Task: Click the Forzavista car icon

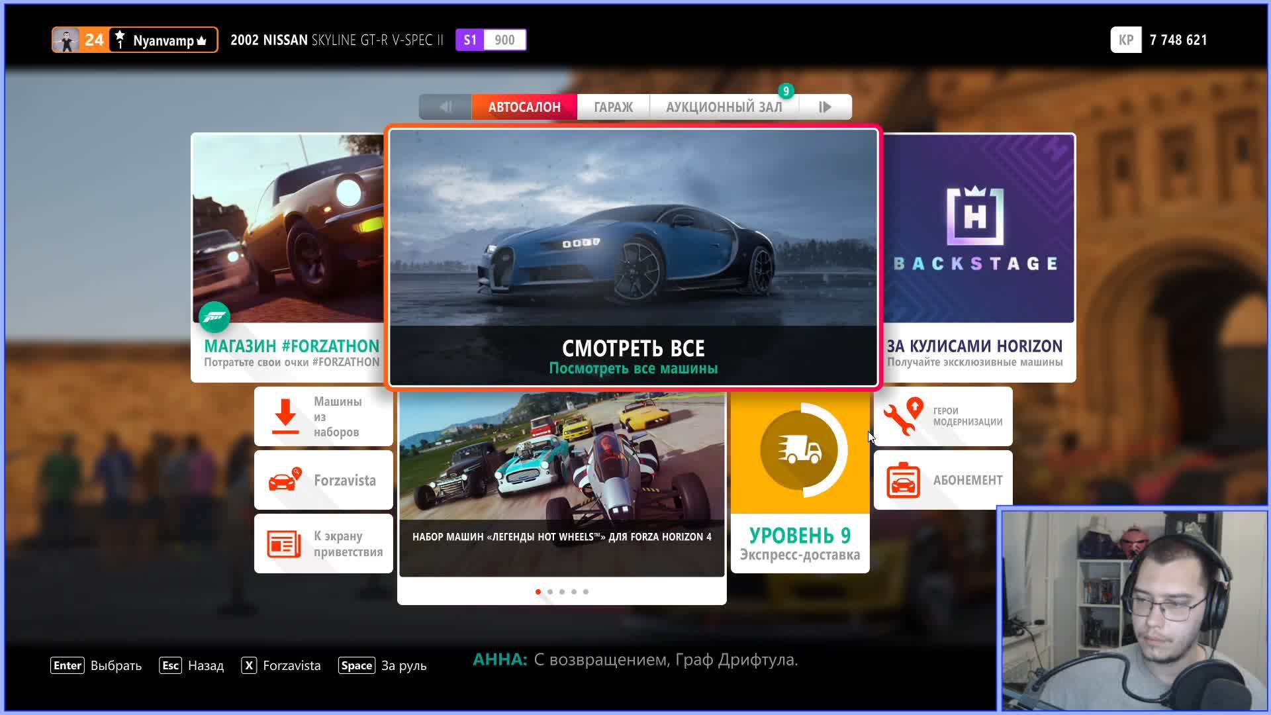Action: [285, 479]
